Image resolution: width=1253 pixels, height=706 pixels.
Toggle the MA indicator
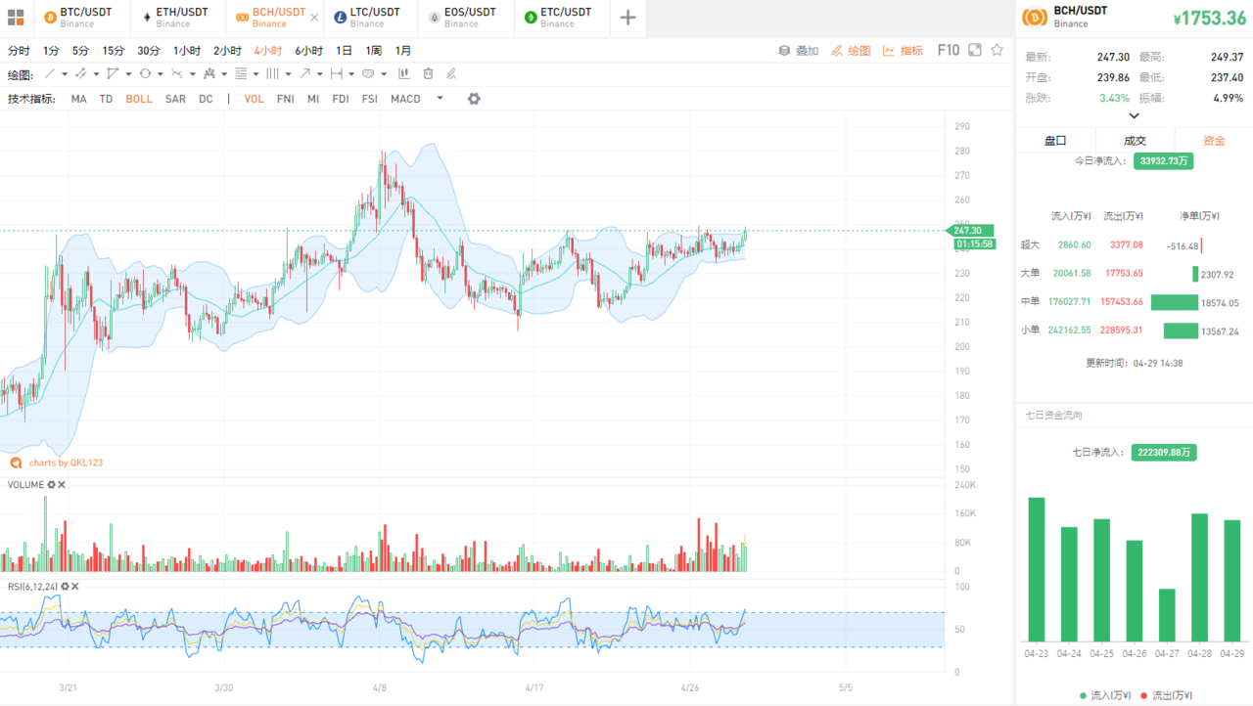[78, 99]
